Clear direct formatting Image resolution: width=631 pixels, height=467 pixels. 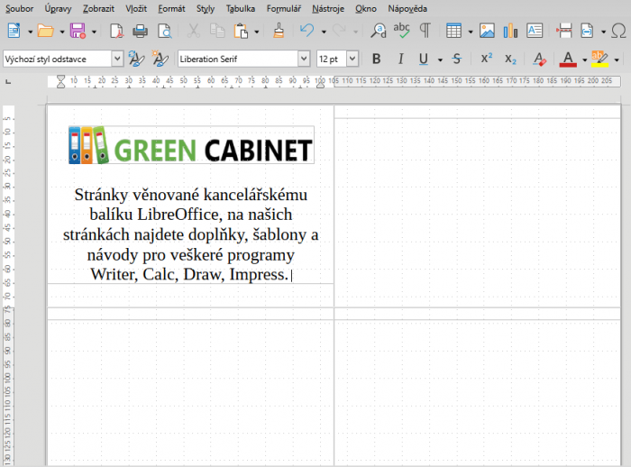[x=539, y=60]
